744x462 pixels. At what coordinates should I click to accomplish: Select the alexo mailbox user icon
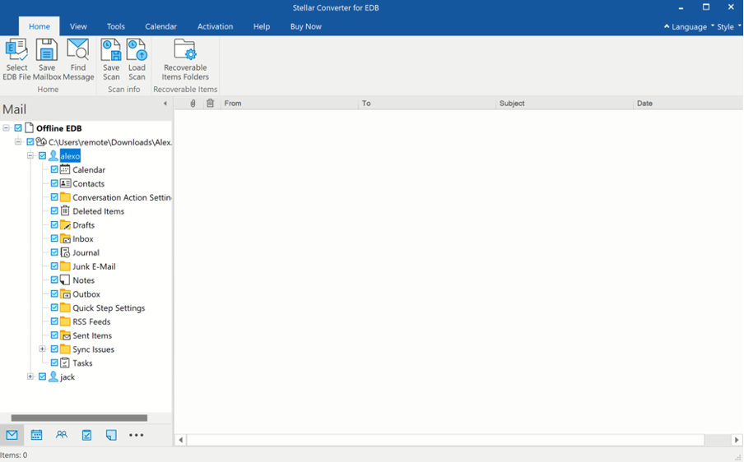click(x=53, y=156)
